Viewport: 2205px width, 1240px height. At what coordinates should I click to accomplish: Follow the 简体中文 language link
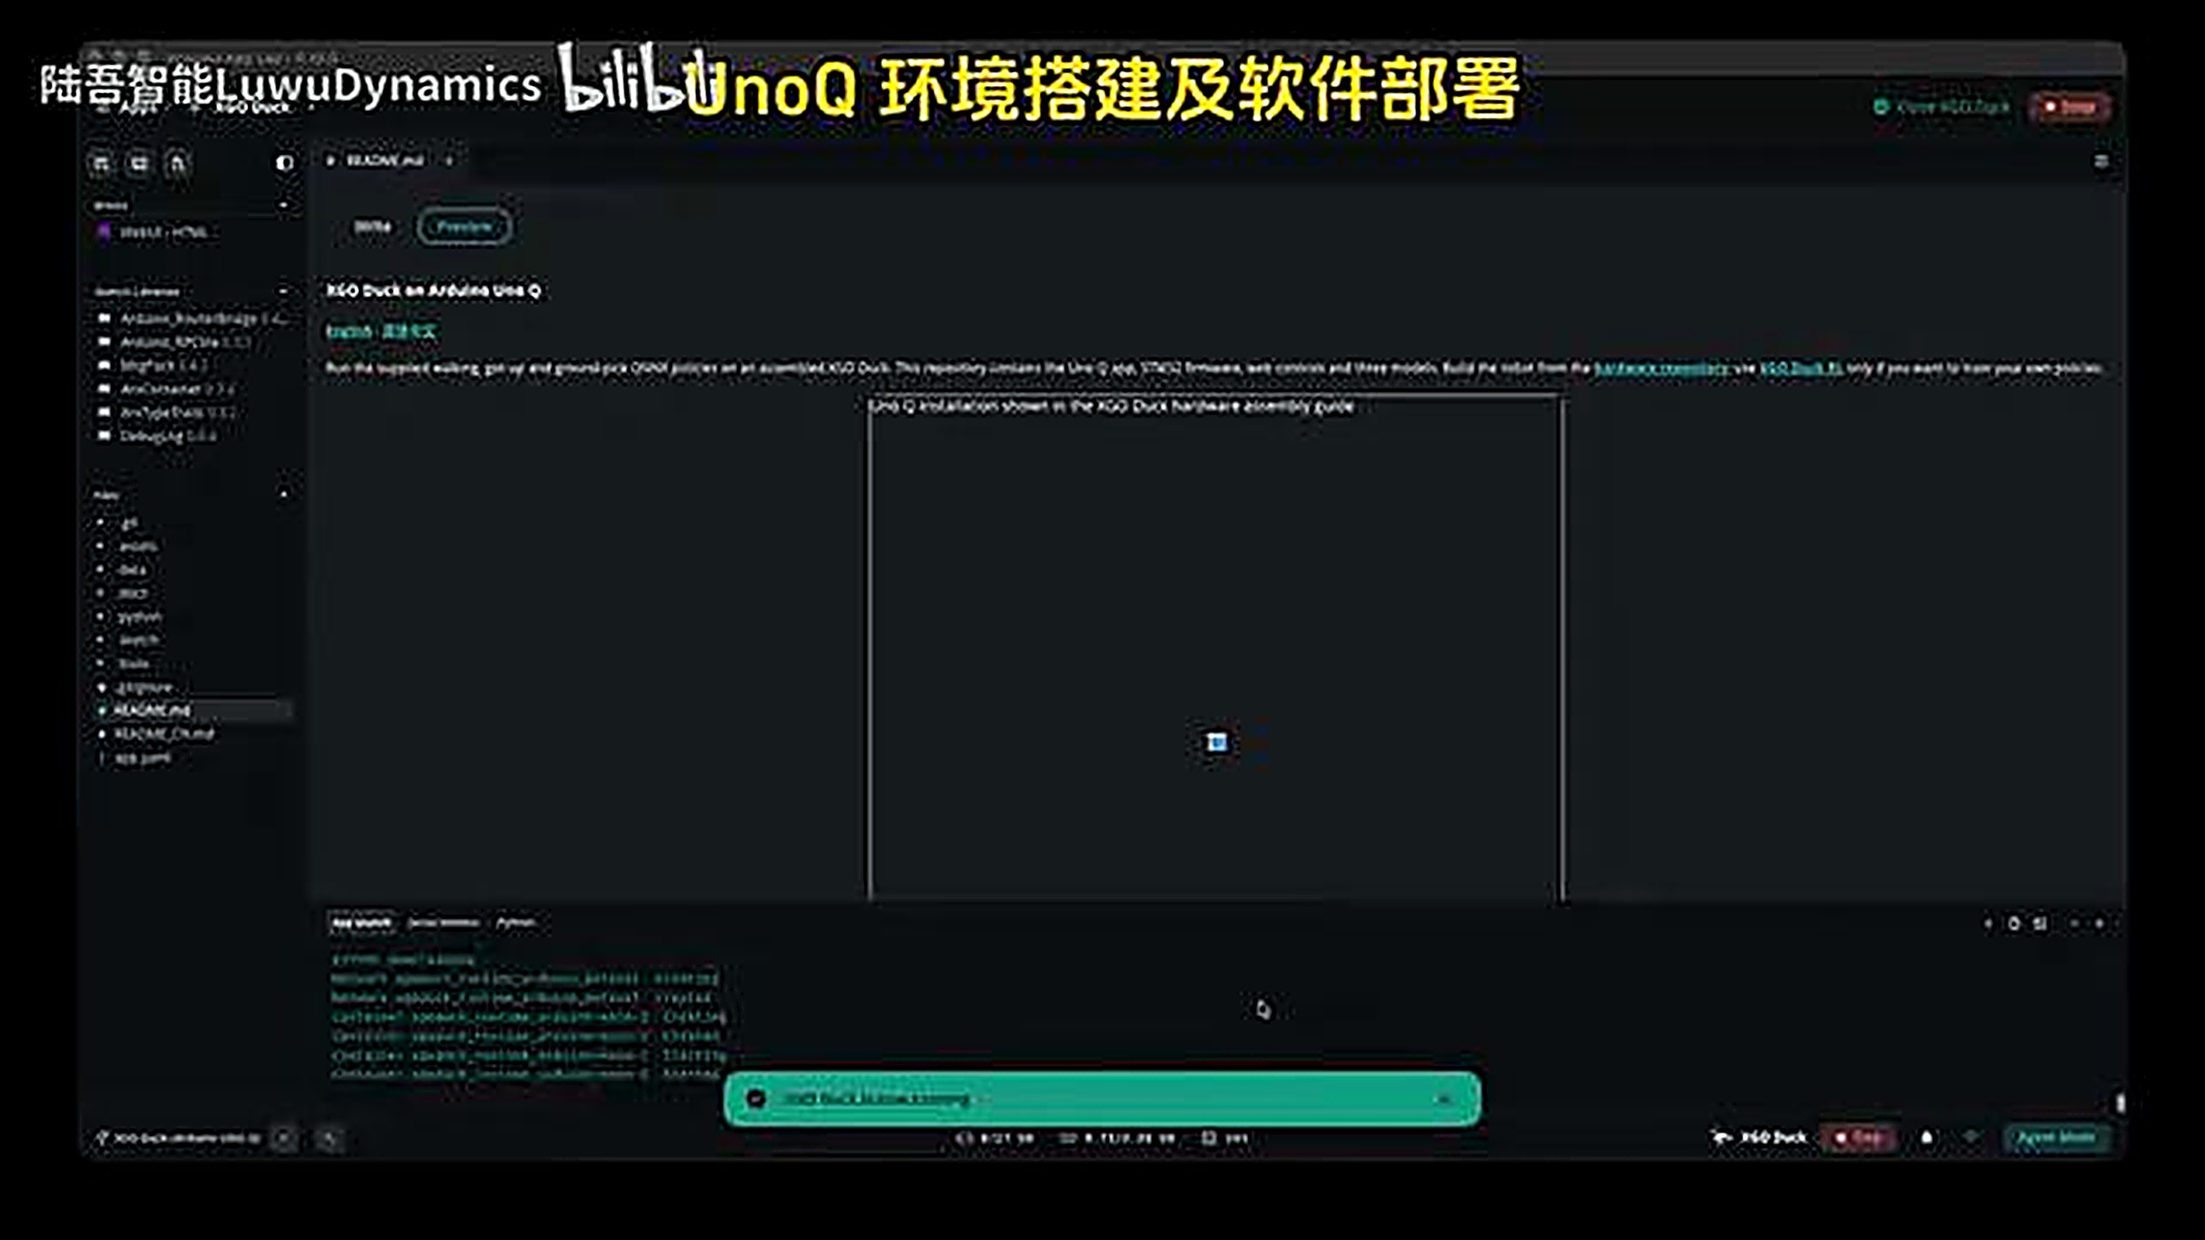[x=408, y=332]
